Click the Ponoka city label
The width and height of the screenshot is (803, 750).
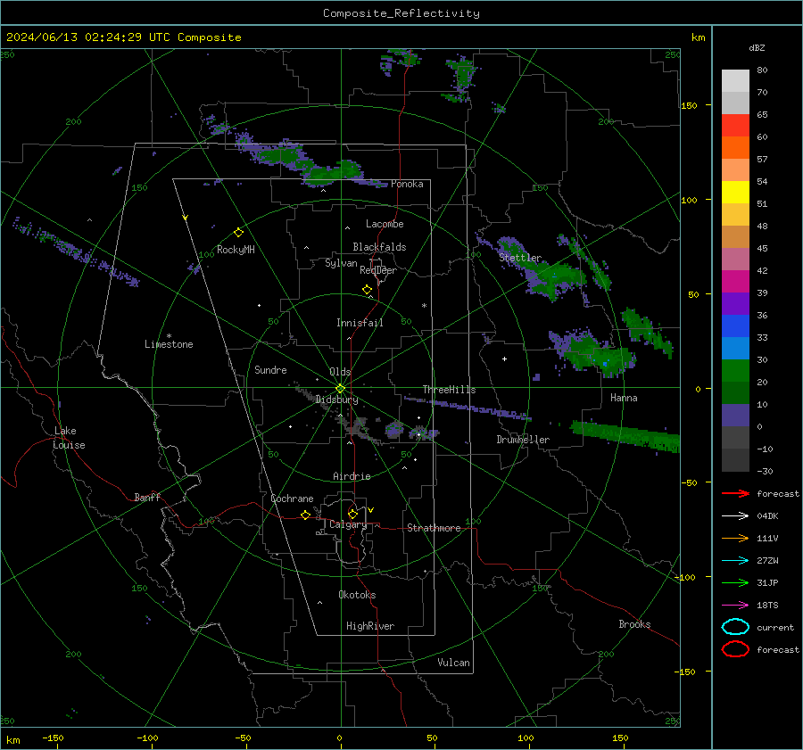(407, 184)
